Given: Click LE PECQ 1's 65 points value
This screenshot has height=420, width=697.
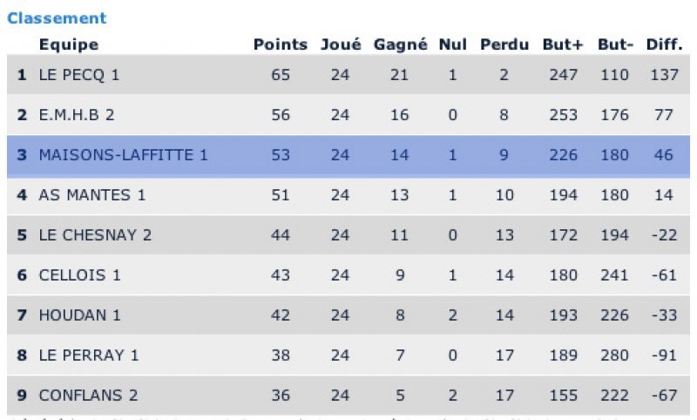Looking at the screenshot, I should click(x=281, y=75).
